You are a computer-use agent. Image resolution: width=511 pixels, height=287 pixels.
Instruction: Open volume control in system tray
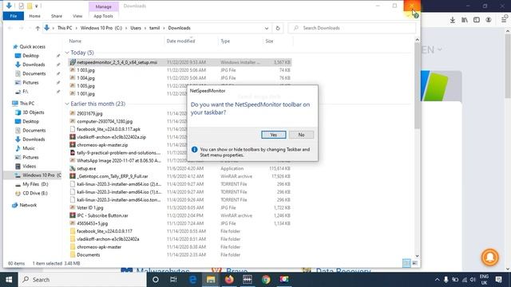(x=473, y=280)
